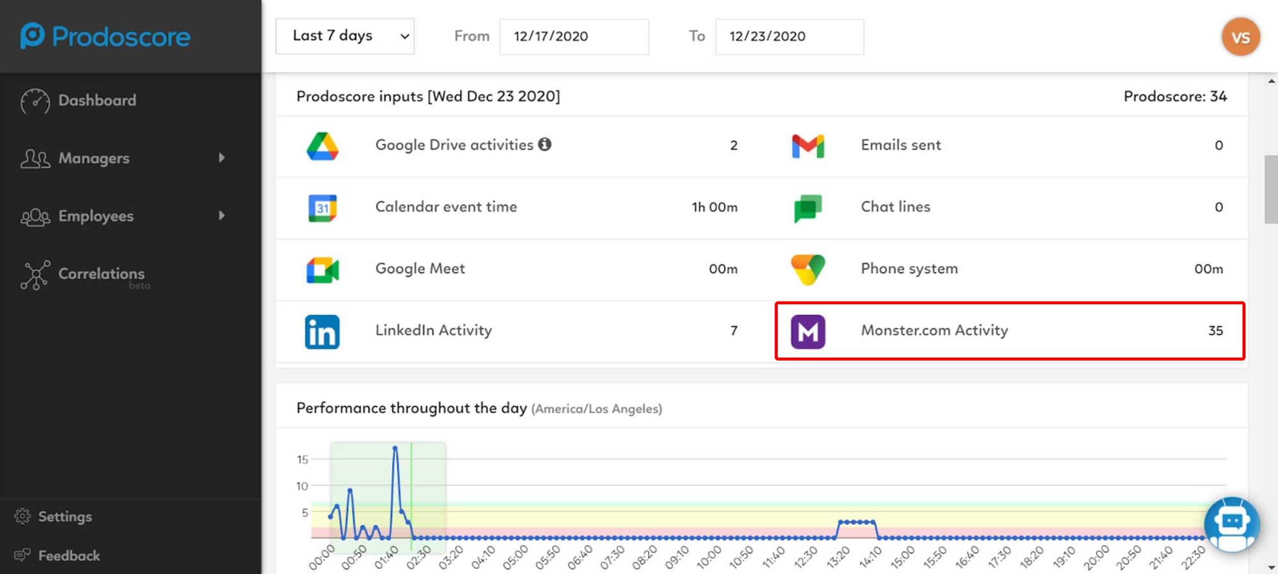Click LinkedIn Activity label
1278x574 pixels.
(433, 330)
